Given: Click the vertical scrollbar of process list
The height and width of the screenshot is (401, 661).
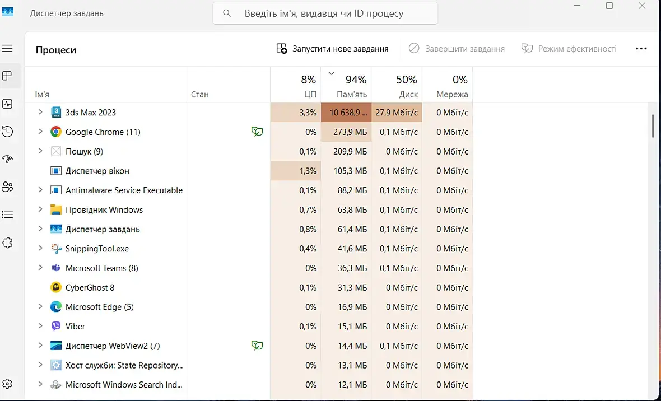Looking at the screenshot, I should 653,127.
